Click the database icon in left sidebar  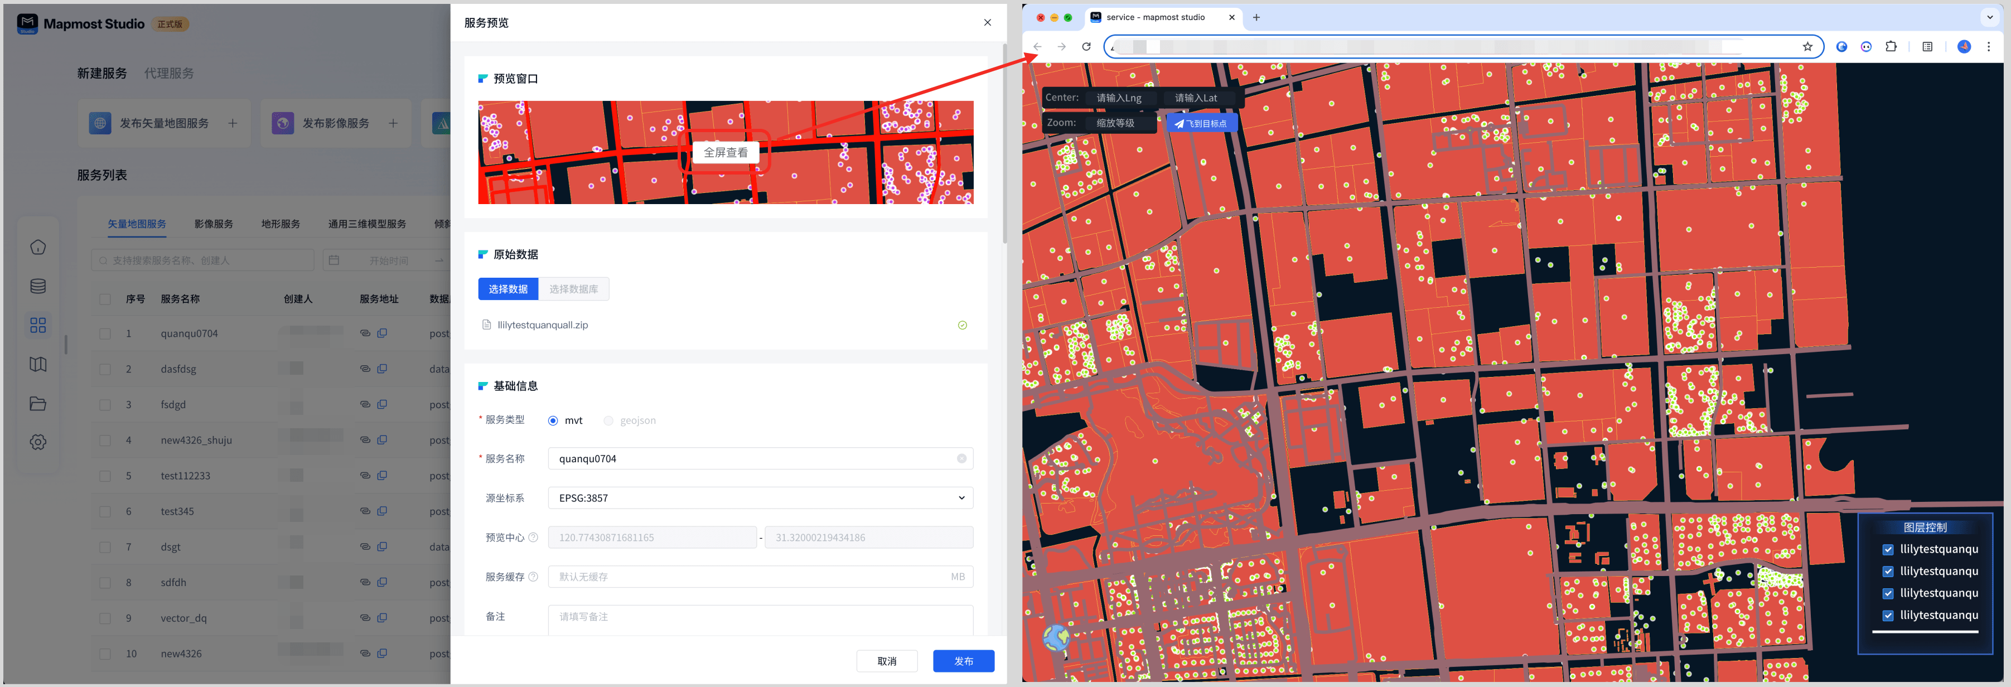coord(37,287)
